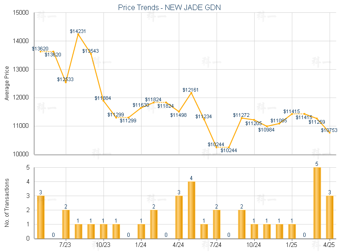339x252 pixels.
Task: Select the $12533 data point on the line
Action: pos(66,82)
